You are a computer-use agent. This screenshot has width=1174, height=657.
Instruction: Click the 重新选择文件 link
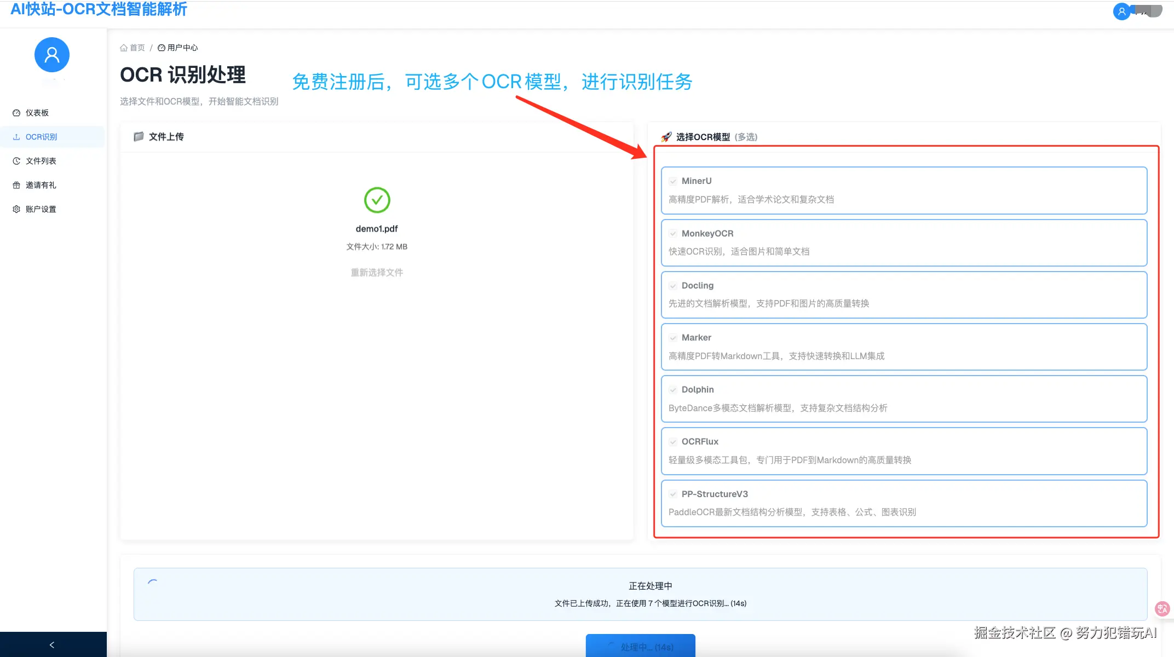376,272
